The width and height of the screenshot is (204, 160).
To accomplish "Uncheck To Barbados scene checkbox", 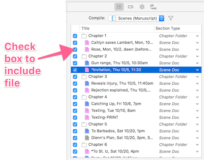I will pos(75,131).
